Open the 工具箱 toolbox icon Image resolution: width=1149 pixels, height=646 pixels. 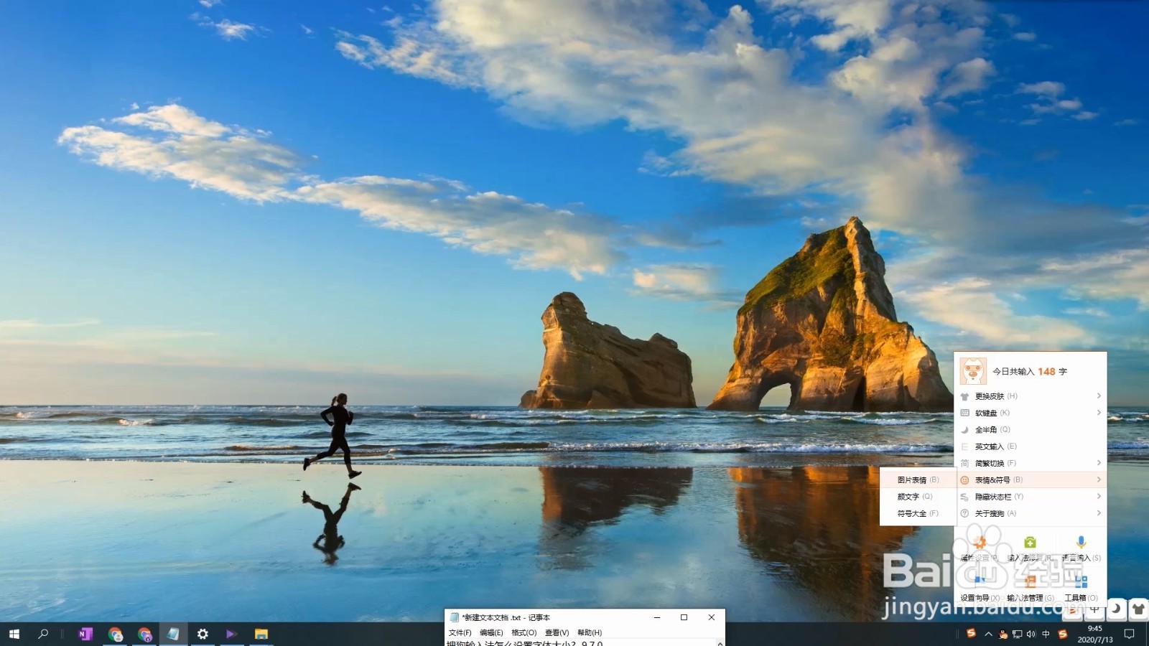click(1081, 581)
